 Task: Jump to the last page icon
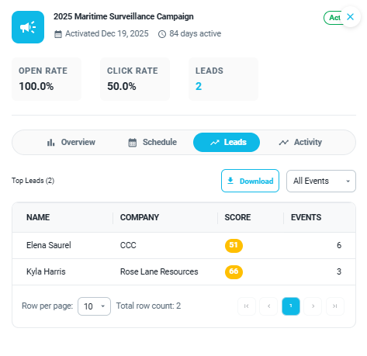pyautogui.click(x=335, y=306)
